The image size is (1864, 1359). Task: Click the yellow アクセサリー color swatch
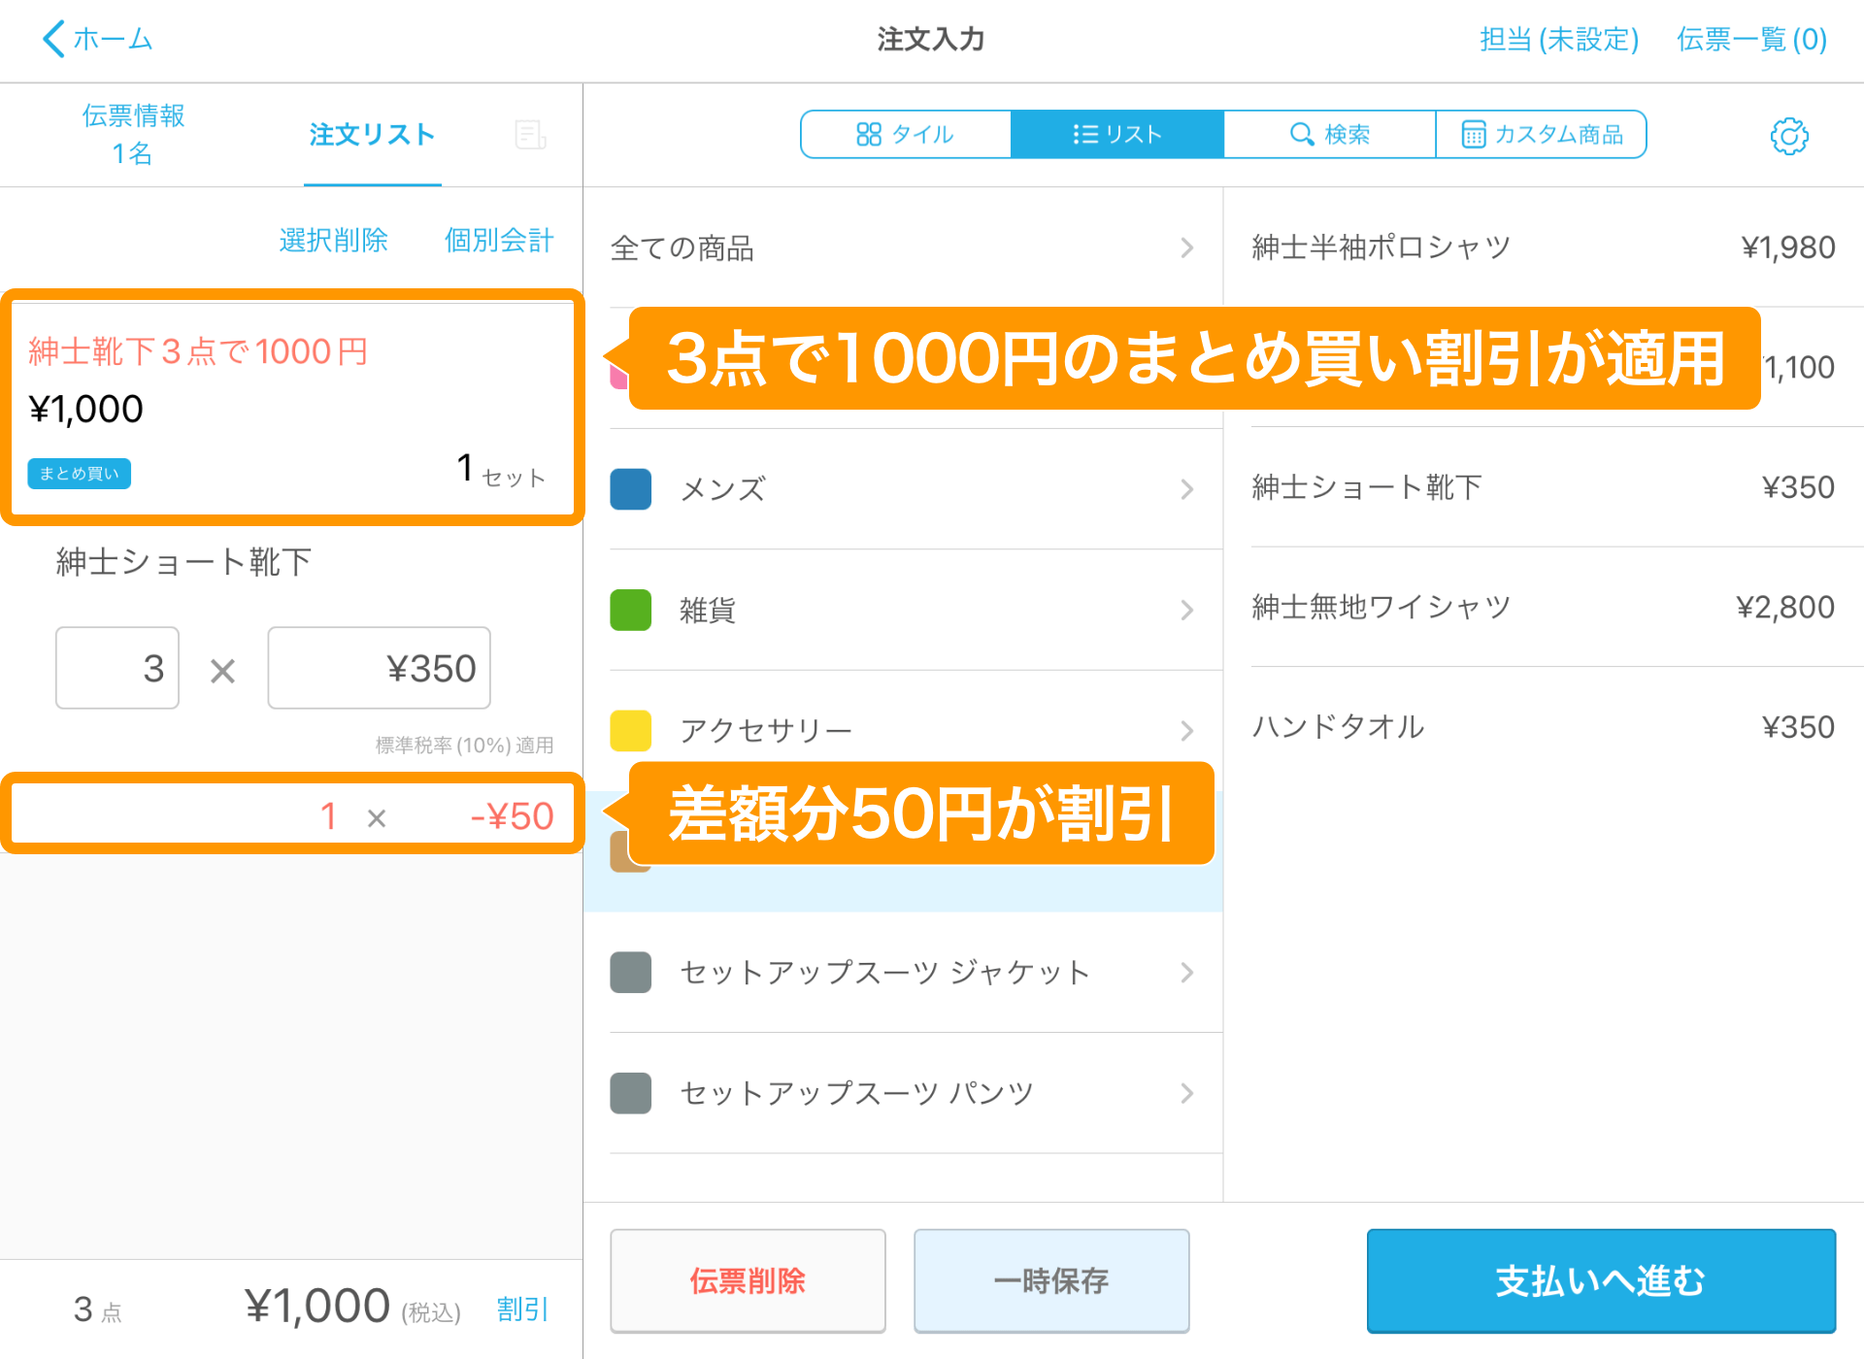(x=630, y=731)
